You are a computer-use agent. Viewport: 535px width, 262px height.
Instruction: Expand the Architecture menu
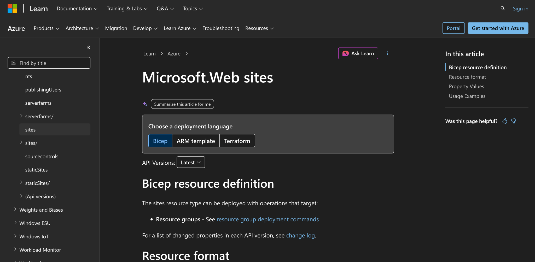[x=82, y=28]
